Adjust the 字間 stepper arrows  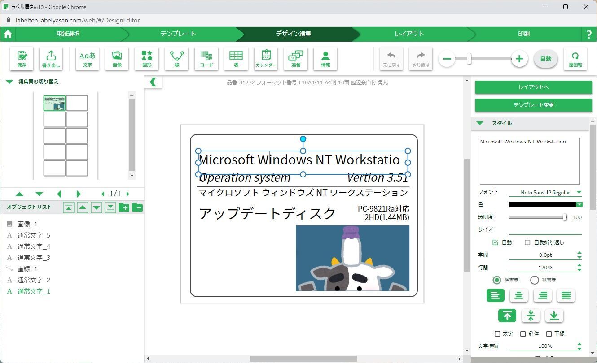coord(579,255)
